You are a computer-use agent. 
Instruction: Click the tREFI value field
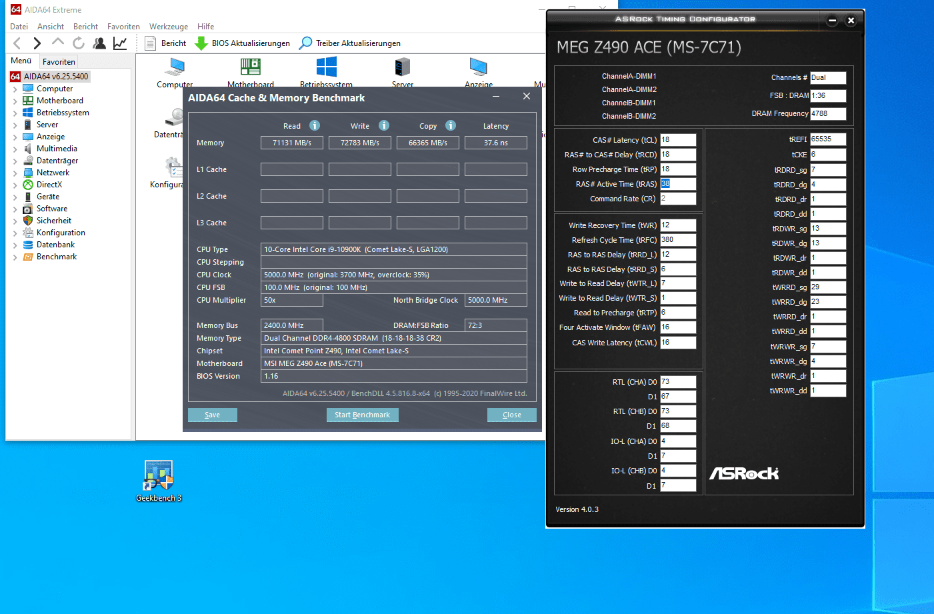(x=828, y=139)
